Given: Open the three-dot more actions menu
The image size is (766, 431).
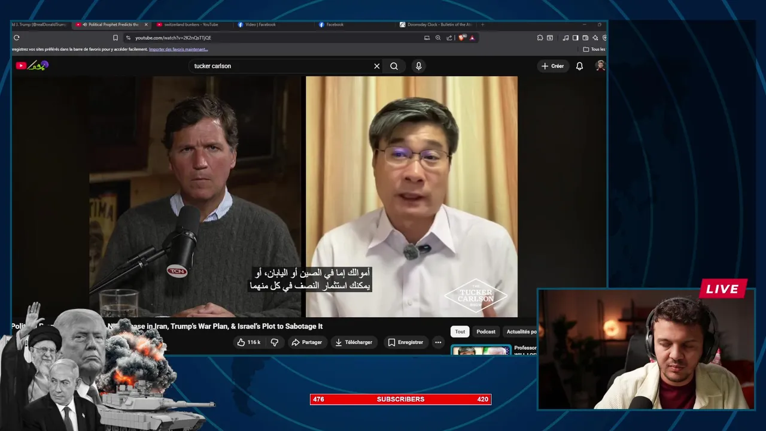Looking at the screenshot, I should coord(438,342).
